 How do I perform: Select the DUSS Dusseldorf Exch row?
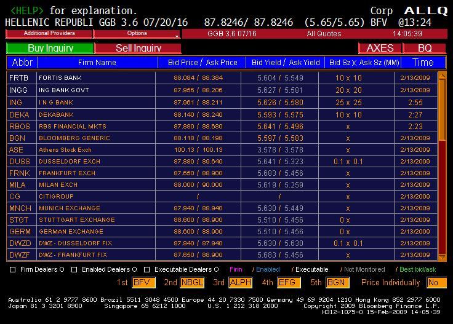tap(222, 161)
